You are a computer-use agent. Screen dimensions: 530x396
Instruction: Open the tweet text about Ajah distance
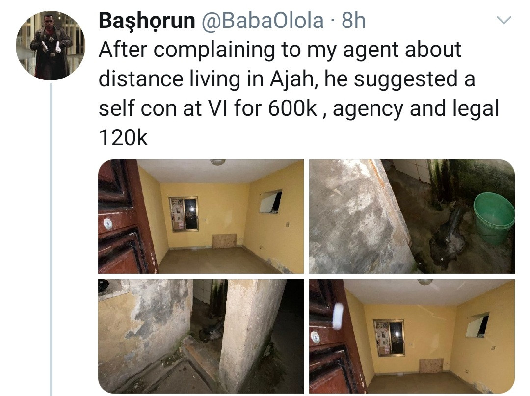click(x=299, y=93)
